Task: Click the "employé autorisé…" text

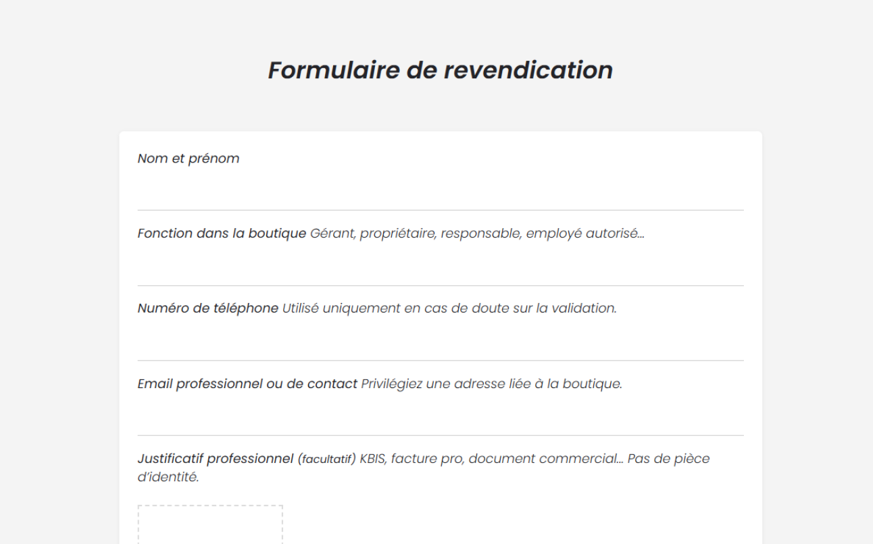Action: [585, 234]
